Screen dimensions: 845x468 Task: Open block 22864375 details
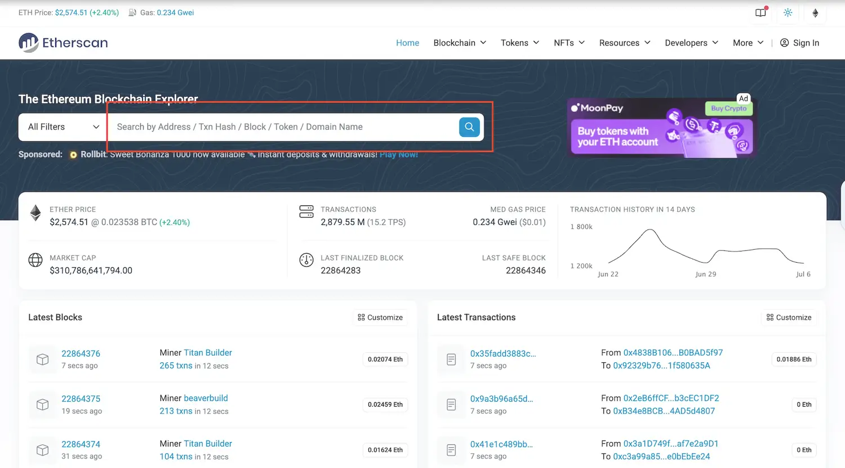(x=81, y=398)
